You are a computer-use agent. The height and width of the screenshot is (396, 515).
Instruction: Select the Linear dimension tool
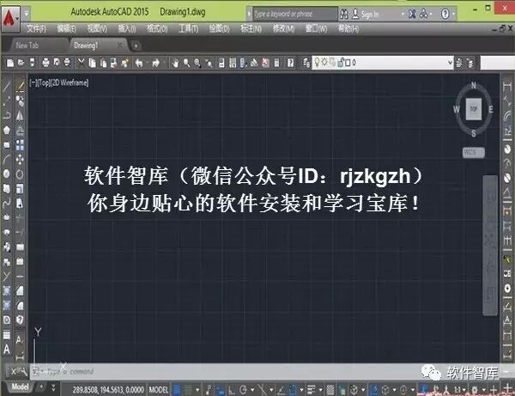click(507, 87)
